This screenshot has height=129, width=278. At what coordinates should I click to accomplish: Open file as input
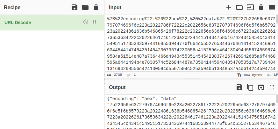tap(250, 7)
